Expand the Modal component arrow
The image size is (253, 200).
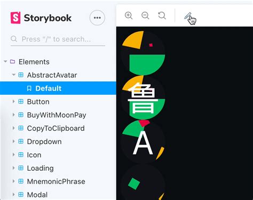click(13, 195)
